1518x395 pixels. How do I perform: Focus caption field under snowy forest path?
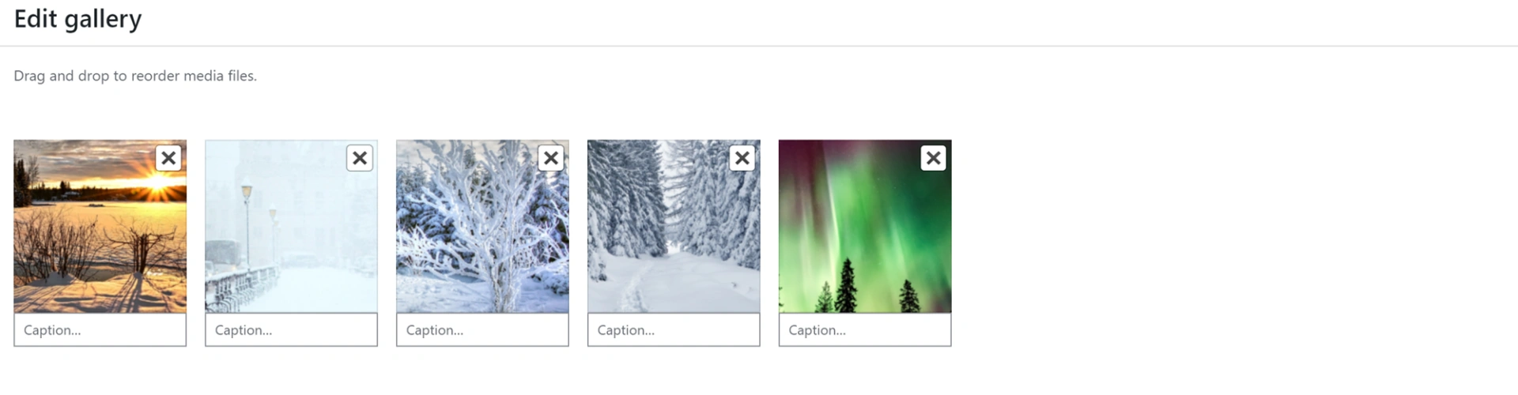(x=674, y=330)
